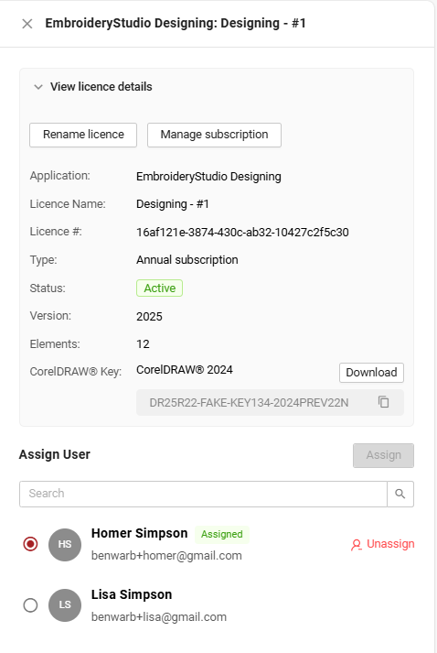Image resolution: width=437 pixels, height=653 pixels.
Task: Click the CorelDRAW key text field
Action: (x=270, y=402)
